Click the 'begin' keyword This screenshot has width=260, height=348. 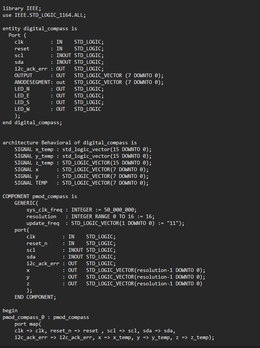click(10, 310)
